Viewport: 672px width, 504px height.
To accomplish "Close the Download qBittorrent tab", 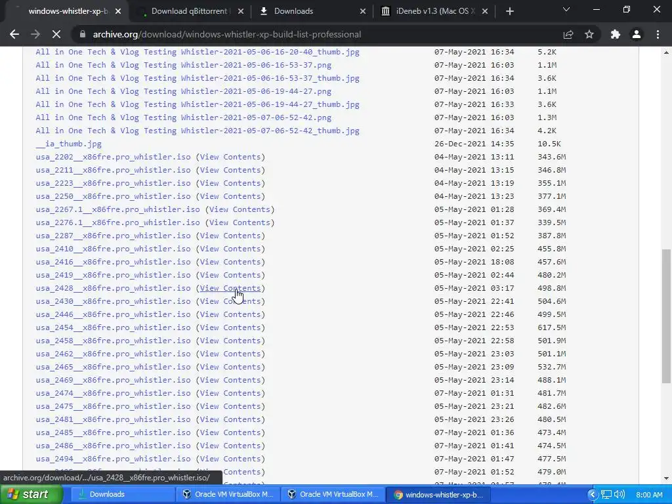I will click(241, 12).
